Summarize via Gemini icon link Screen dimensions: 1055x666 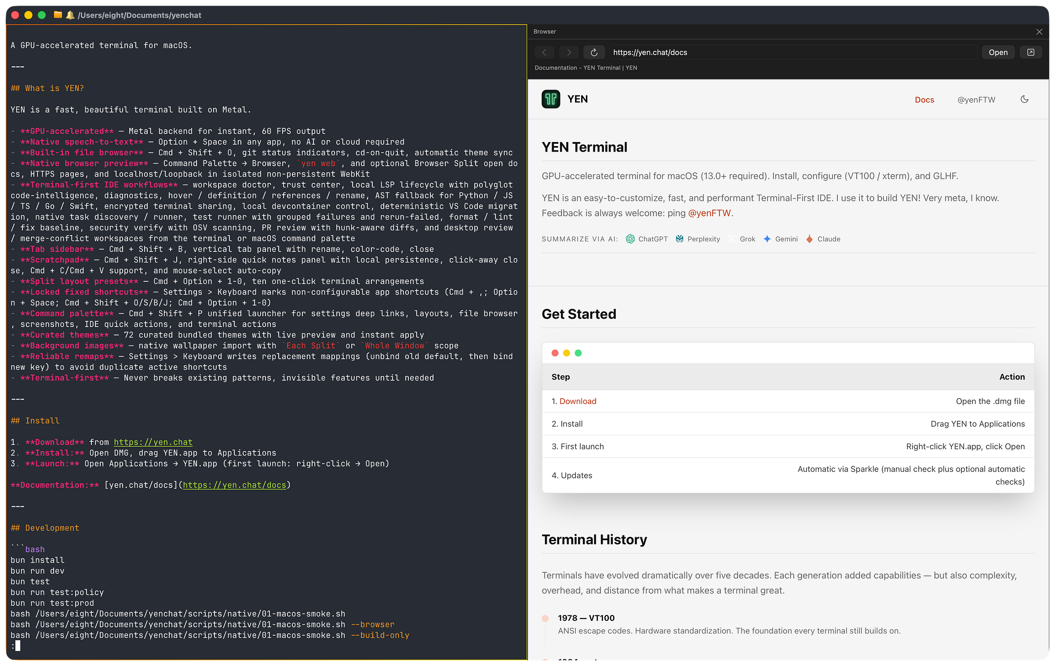click(x=767, y=239)
